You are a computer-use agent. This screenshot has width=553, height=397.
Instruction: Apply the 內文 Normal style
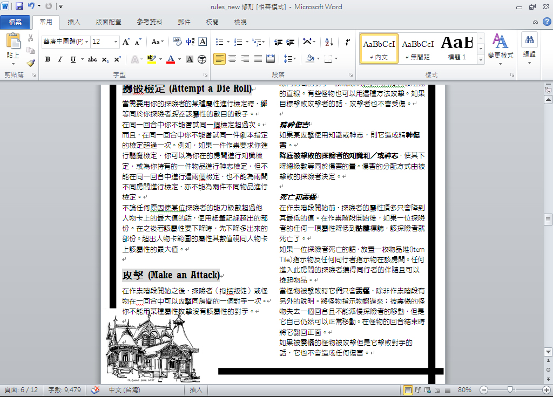click(379, 49)
